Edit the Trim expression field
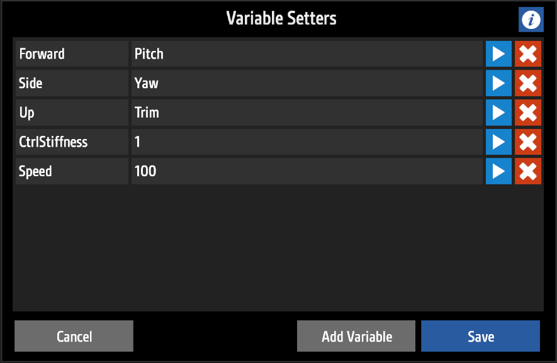Image resolution: width=557 pixels, height=363 pixels. (307, 113)
